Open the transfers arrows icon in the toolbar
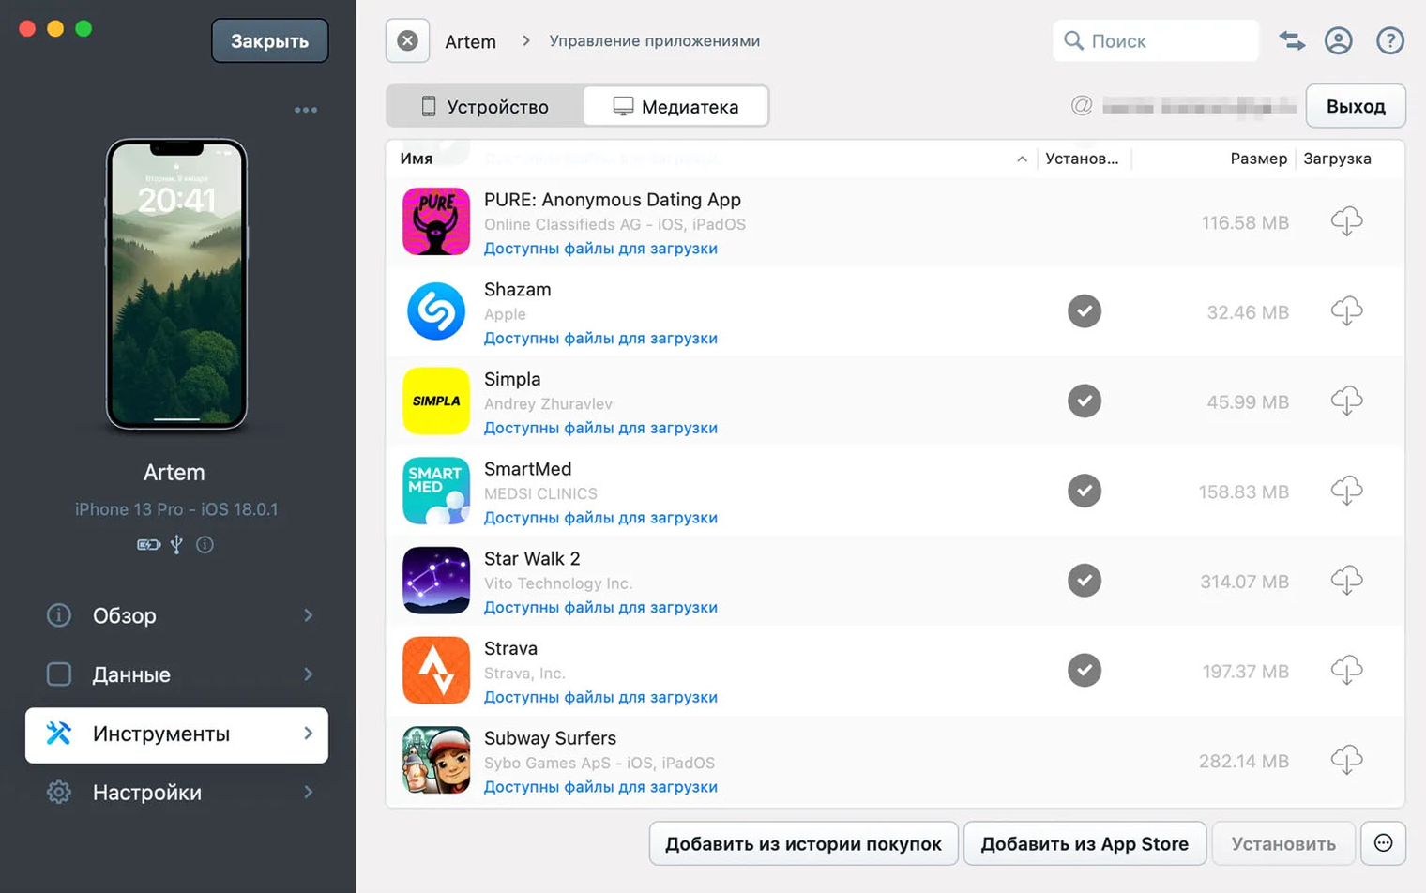Viewport: 1426px width, 893px height. click(x=1292, y=40)
